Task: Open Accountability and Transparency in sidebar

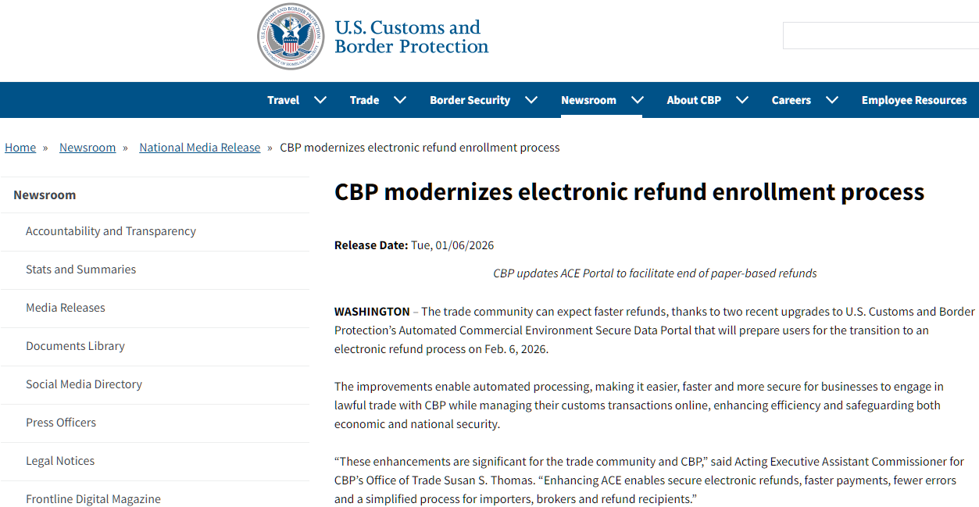Action: (x=111, y=231)
